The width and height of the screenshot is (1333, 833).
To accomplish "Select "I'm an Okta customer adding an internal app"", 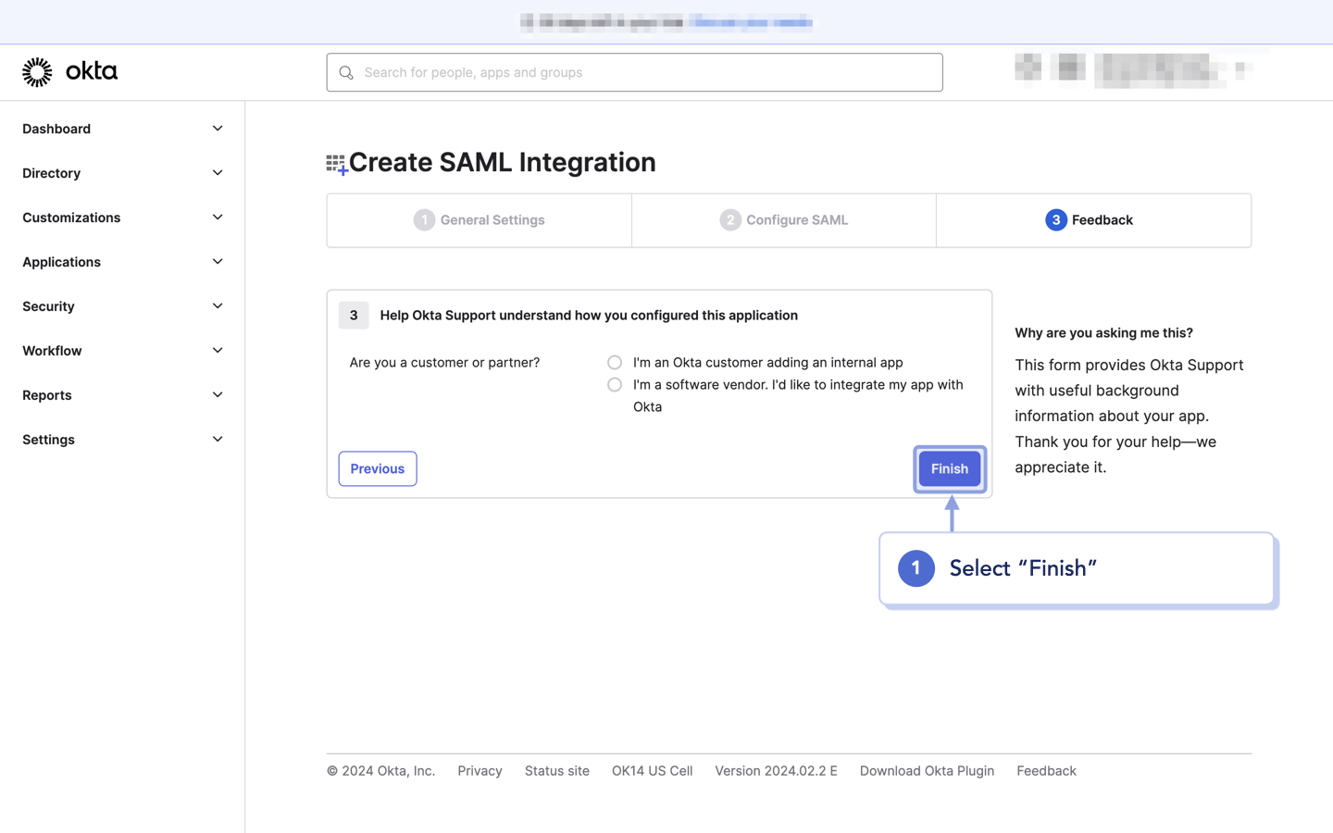I will [614, 362].
